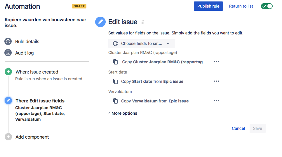Open Choose fields to set dropdown

click(142, 43)
